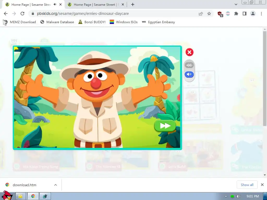
Task: Open the system volume control
Action: click(x=238, y=196)
